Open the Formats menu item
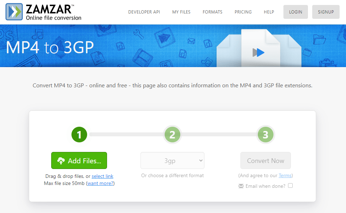346x213 pixels. pos(212,12)
